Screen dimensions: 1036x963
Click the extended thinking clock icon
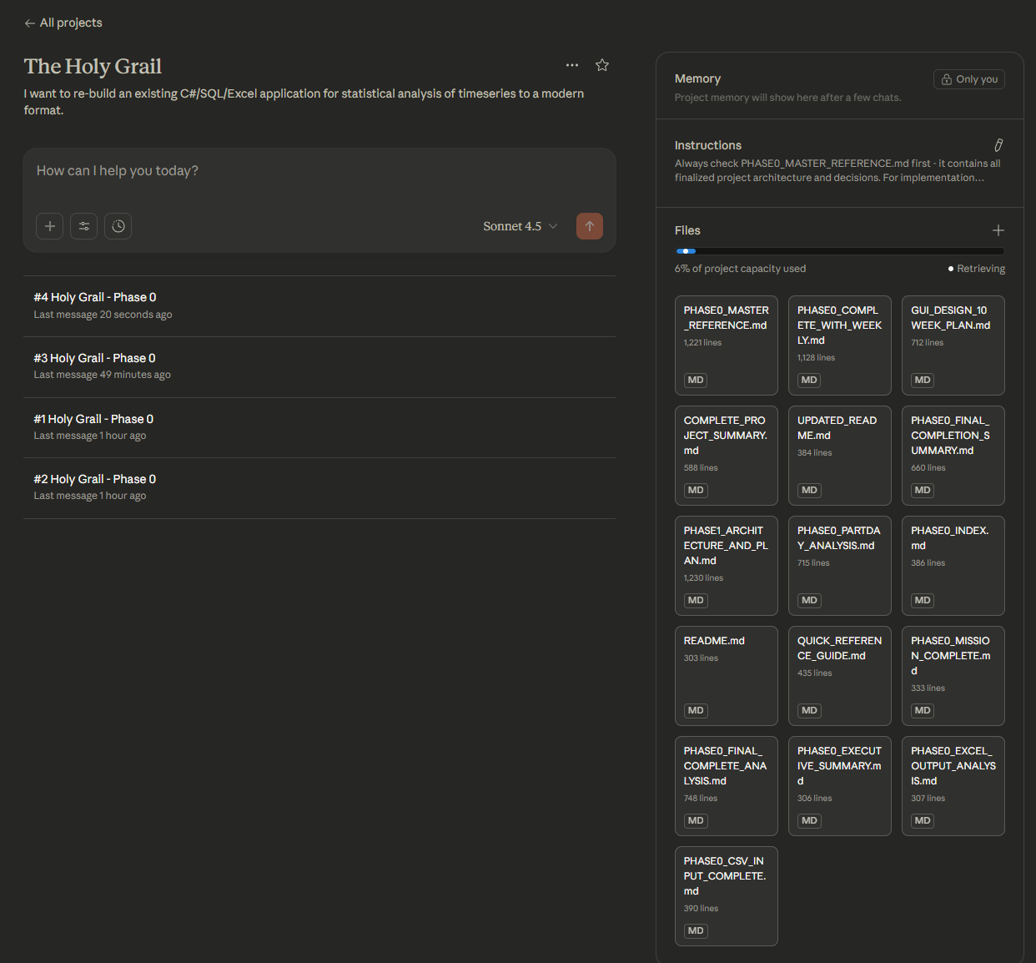click(x=118, y=226)
